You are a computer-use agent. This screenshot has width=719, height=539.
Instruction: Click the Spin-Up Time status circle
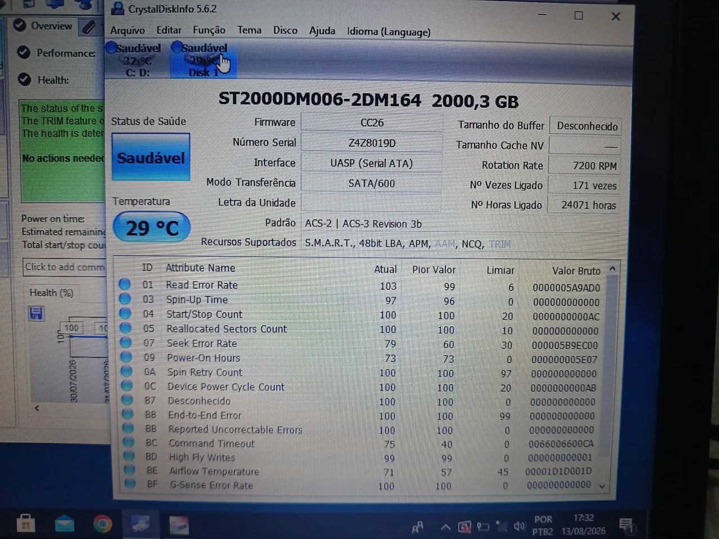pos(125,299)
